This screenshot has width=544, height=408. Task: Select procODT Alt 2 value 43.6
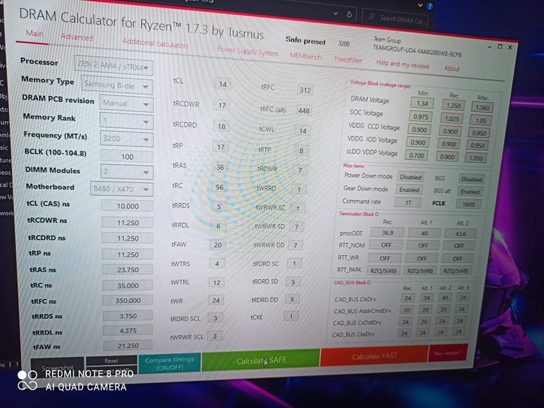click(460, 234)
